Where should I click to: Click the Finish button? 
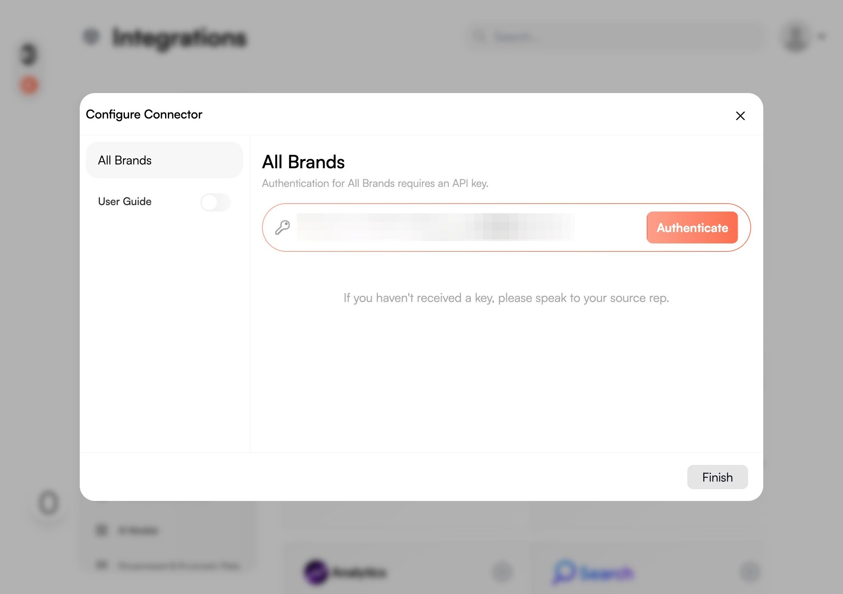tap(717, 477)
